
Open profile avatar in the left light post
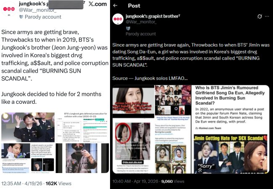pos(9,9)
